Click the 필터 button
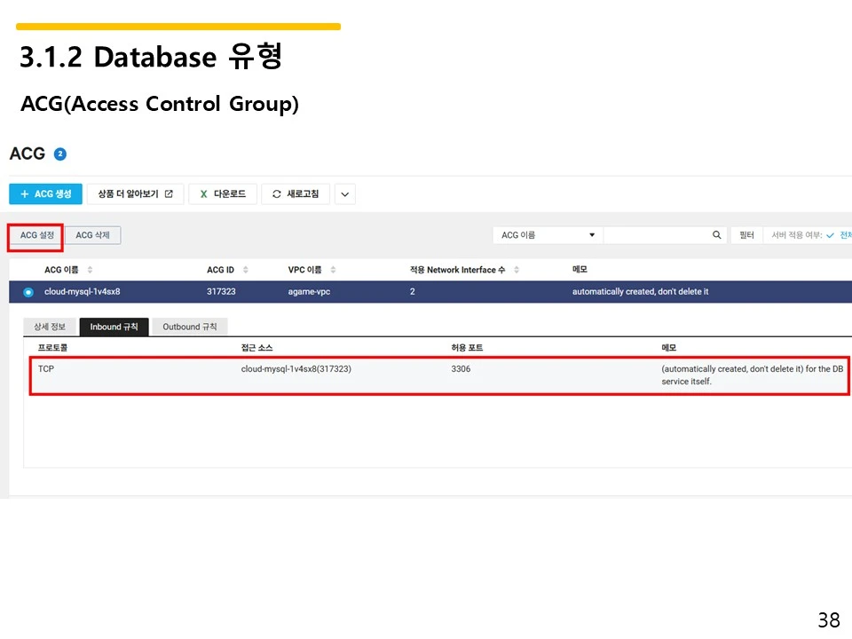The image size is (852, 639). (746, 235)
